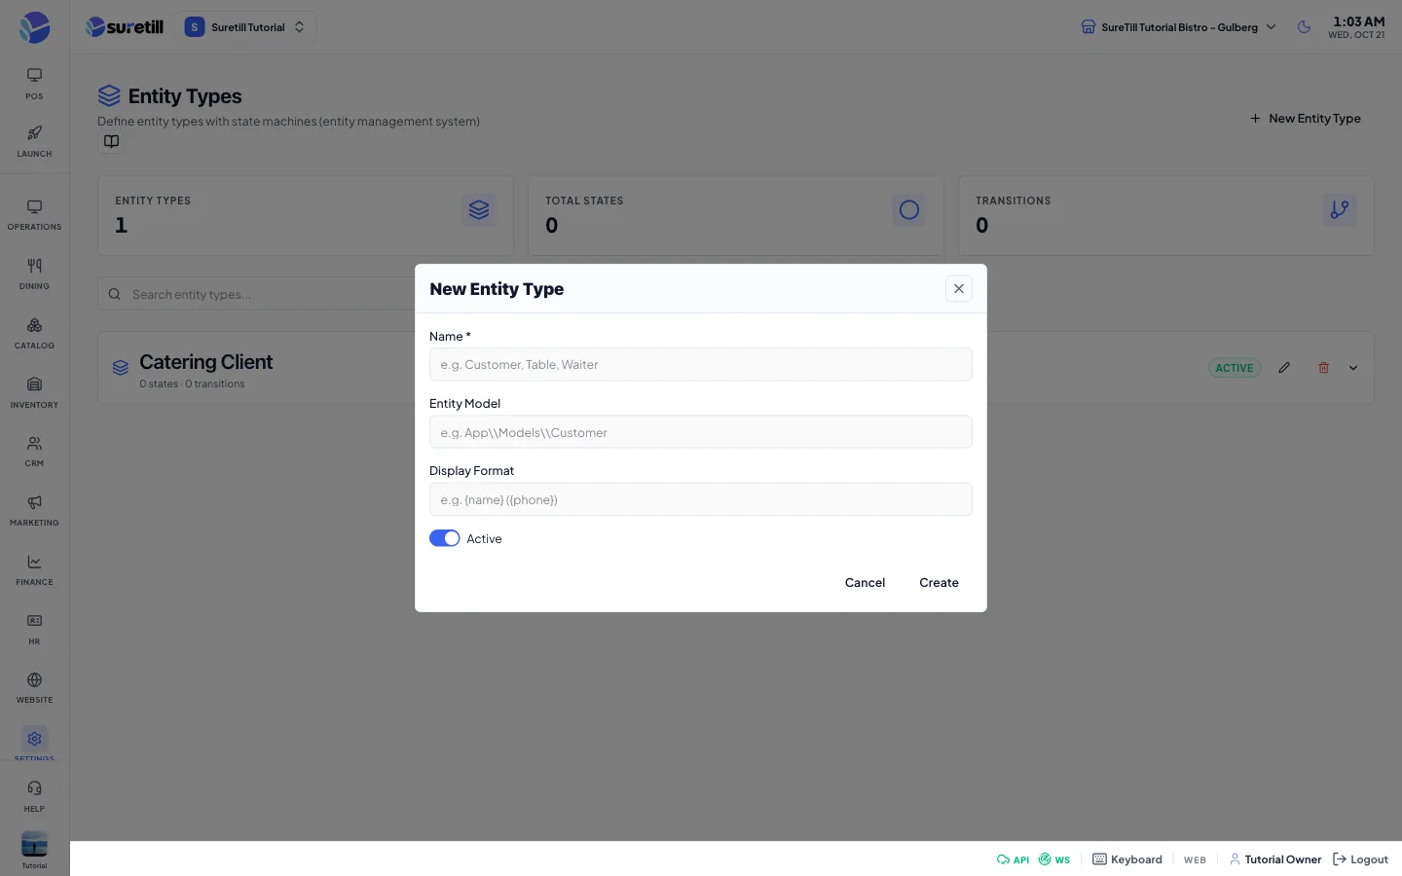Focus the Entity Model field

point(701,432)
